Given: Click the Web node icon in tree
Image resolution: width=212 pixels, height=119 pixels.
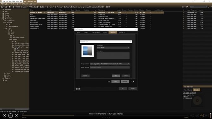Looking at the screenshot, I should (3, 81).
